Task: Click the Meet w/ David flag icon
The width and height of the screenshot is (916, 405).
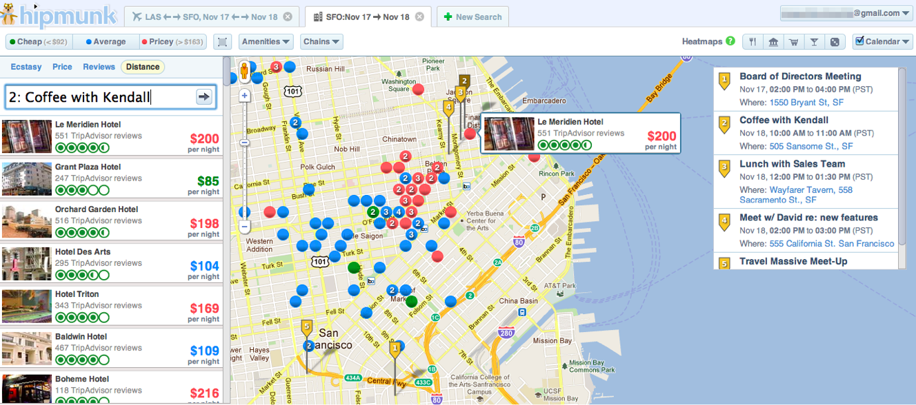Action: click(x=724, y=222)
